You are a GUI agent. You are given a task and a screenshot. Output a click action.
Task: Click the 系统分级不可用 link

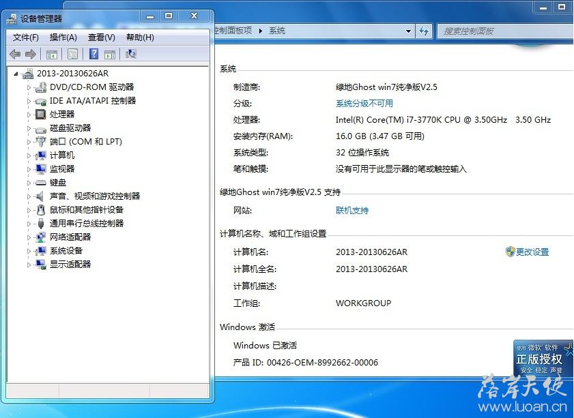point(364,104)
